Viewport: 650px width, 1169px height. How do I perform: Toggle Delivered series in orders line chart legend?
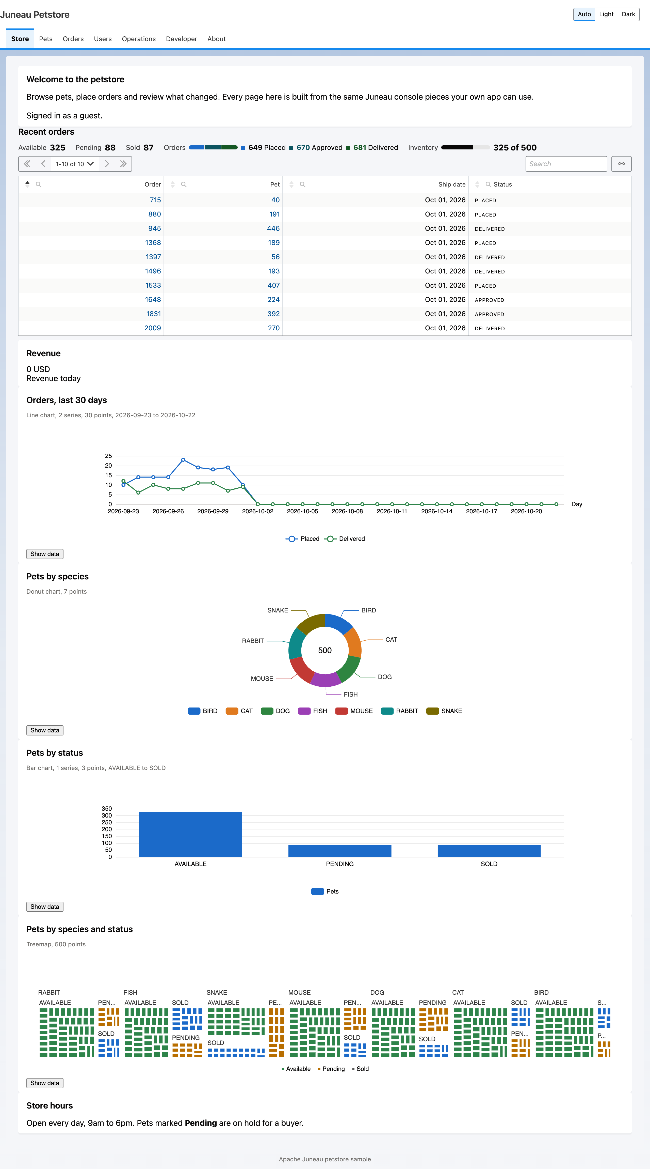(345, 539)
